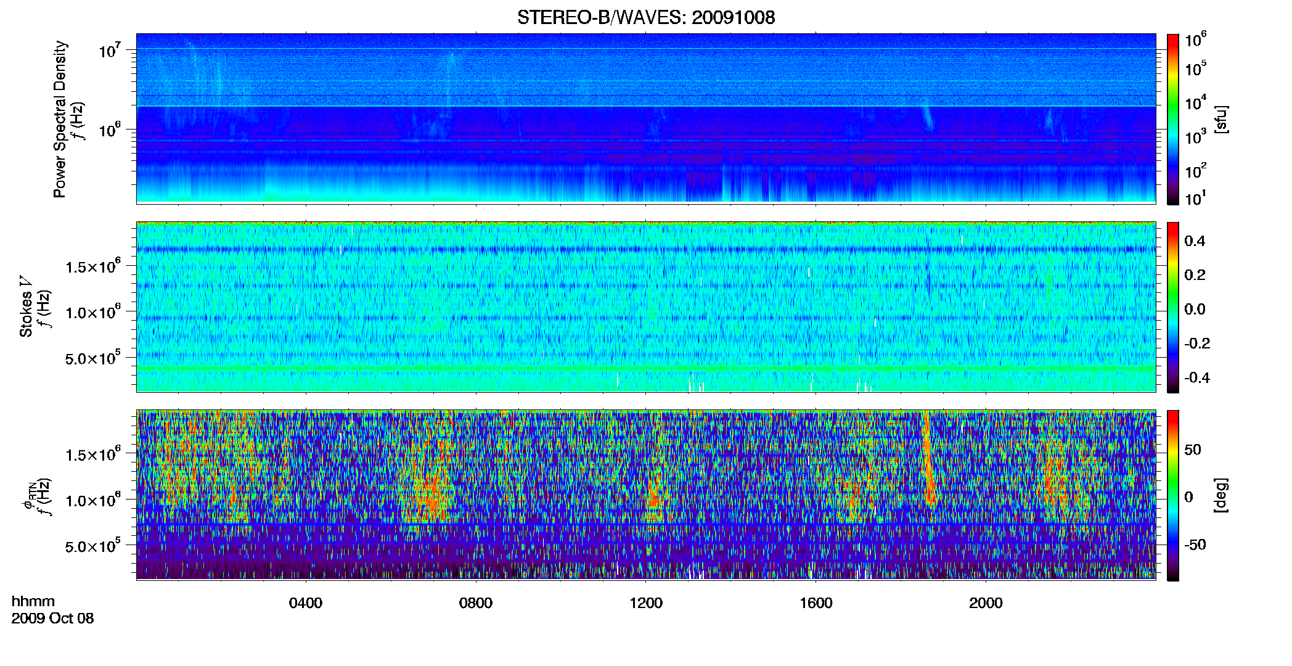
Task: Click the phi RTN axis label
Action: [28, 497]
